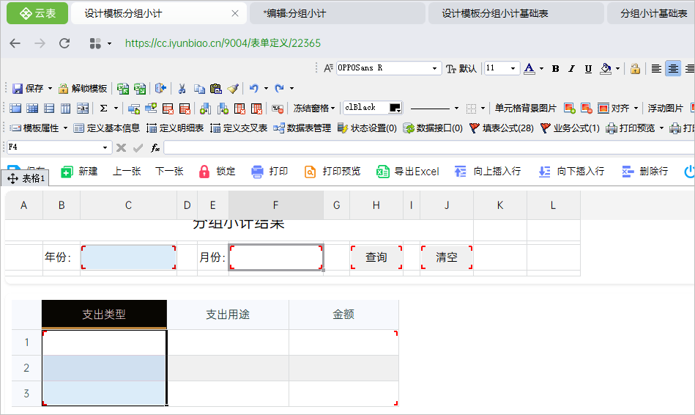Click the 月份 input cell
The width and height of the screenshot is (695, 415).
tap(275, 257)
